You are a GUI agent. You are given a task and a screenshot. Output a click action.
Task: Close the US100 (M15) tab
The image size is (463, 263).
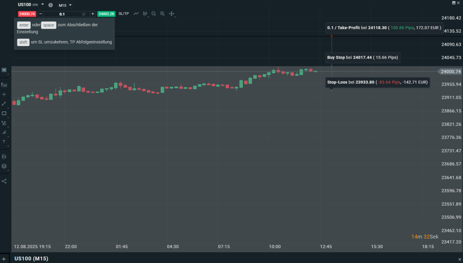(459, 259)
